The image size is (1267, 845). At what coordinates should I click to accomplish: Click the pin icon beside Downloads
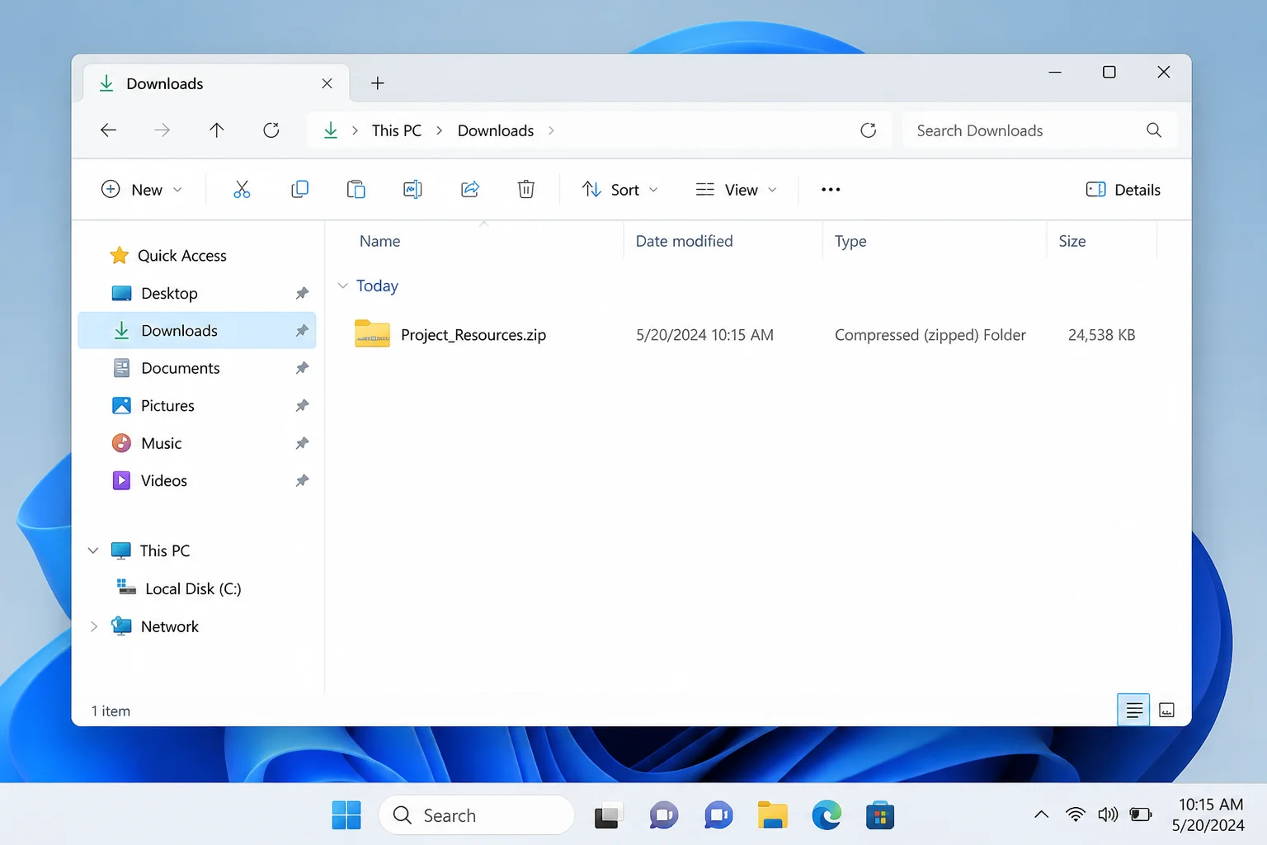pyautogui.click(x=302, y=331)
